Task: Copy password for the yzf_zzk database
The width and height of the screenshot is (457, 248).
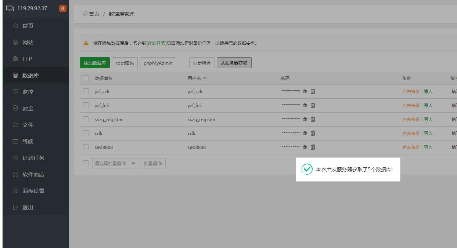Action: (313, 92)
